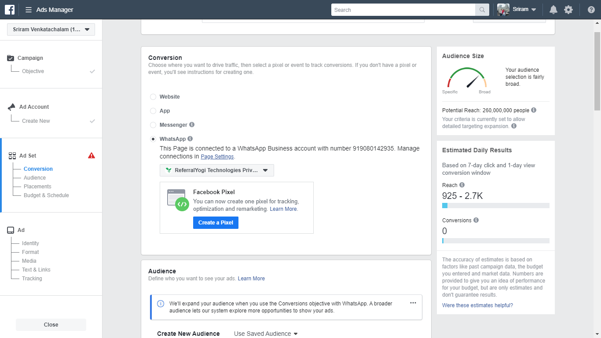Open the Placements step
601x338 pixels.
point(37,187)
